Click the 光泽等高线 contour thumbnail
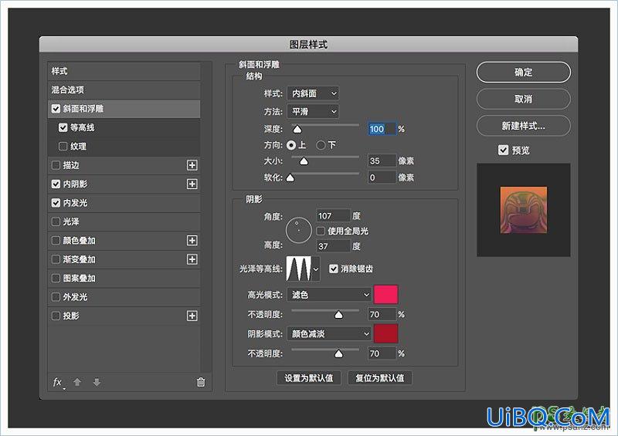Screen dimensions: 618x436 (x=298, y=269)
